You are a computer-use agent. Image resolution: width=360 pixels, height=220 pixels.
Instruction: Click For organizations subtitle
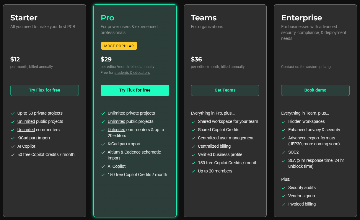pyautogui.click(x=207, y=27)
